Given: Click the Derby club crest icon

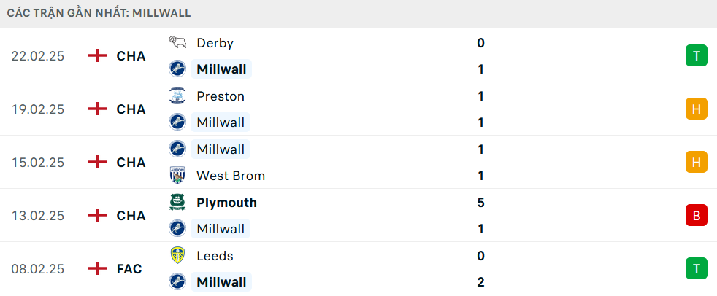Looking at the screenshot, I should [177, 43].
